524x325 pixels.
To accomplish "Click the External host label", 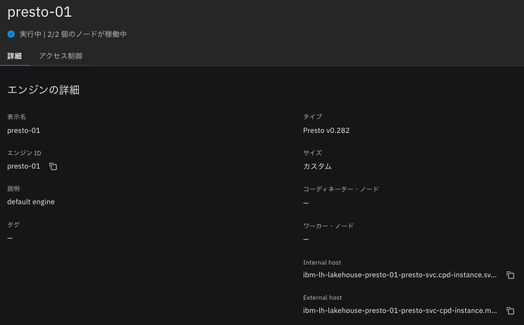I will 322,297.
